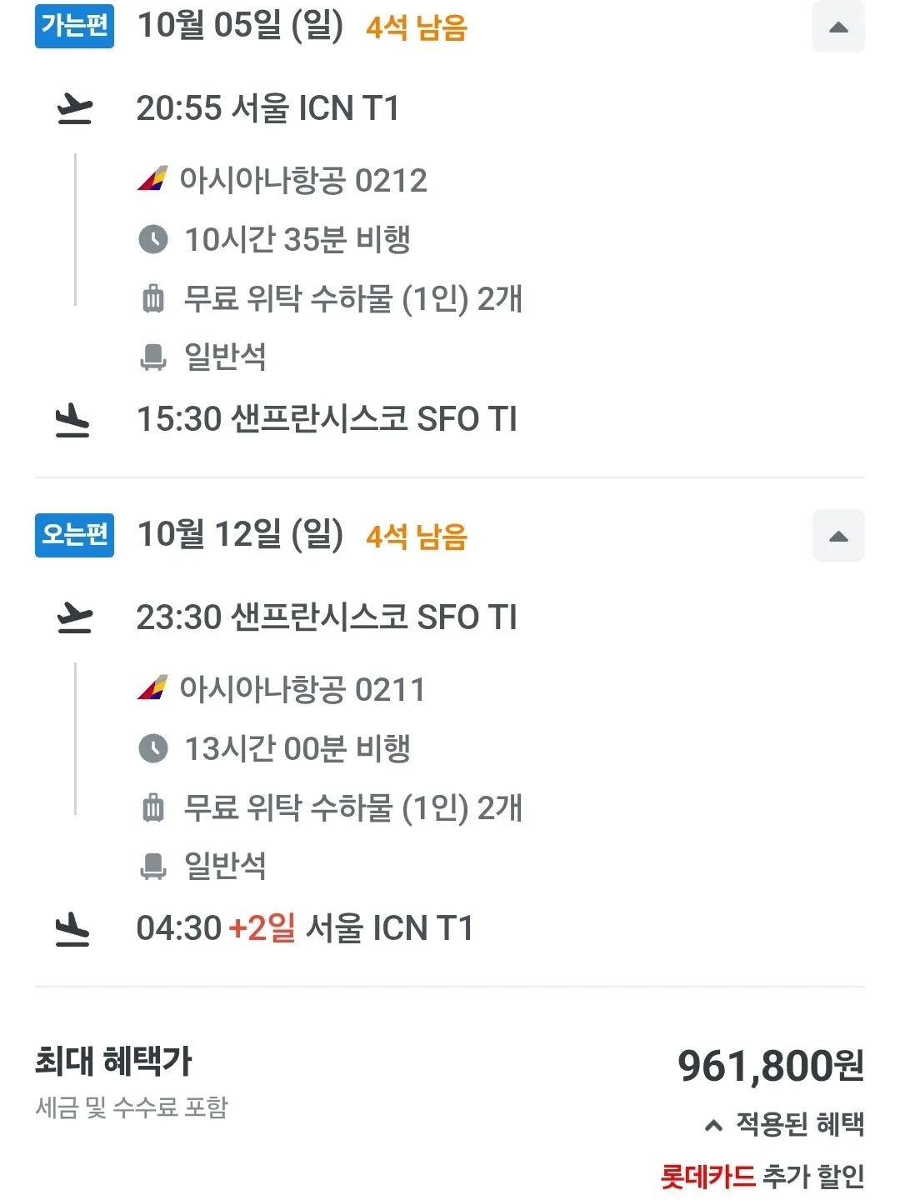The image size is (900, 1200).
Task: Click the luggage icon for outbound free baggage
Action: pyautogui.click(x=153, y=298)
